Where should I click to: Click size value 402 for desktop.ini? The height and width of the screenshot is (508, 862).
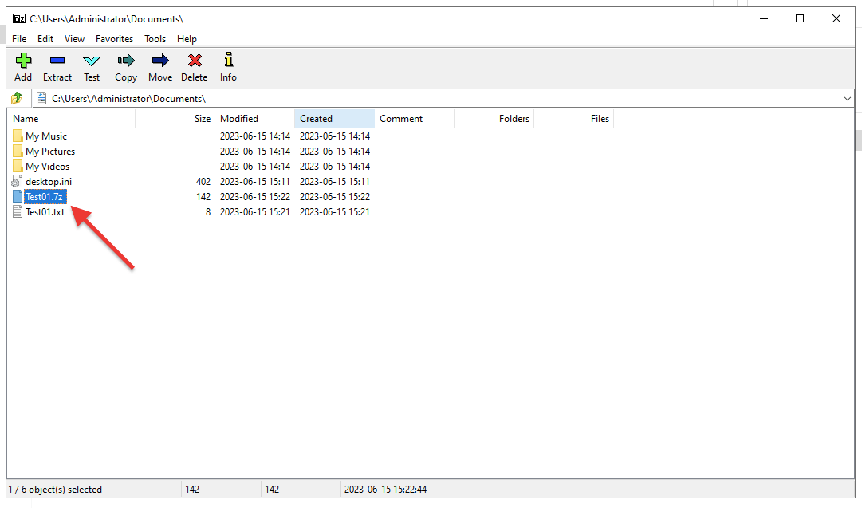(203, 182)
